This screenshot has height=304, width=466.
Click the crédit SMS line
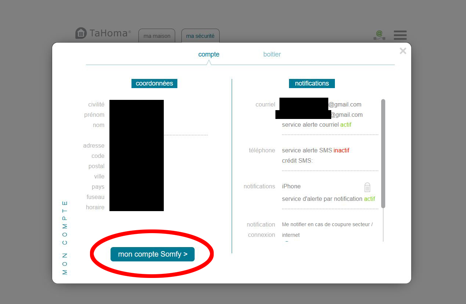tap(297, 160)
